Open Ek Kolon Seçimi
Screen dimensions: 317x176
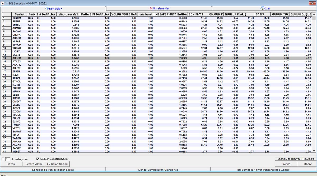(57, 164)
